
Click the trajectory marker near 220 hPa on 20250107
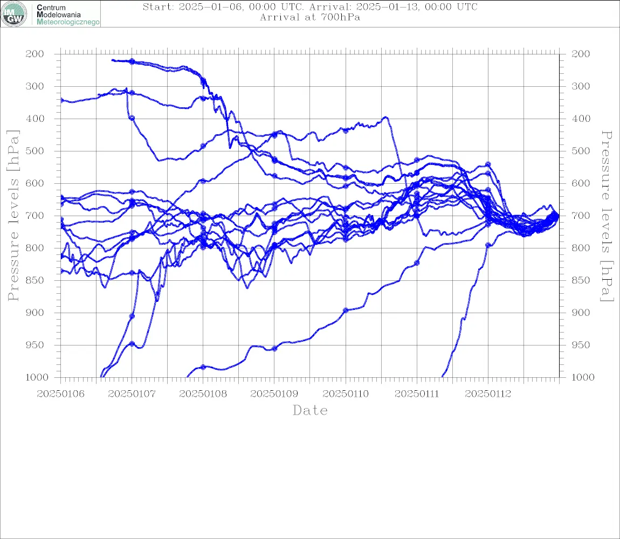point(132,61)
